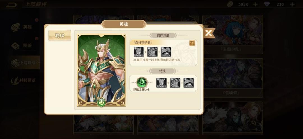This screenshot has width=303, height=139.
Task: Add gold coins with plus beside 595K
Action: (x=255, y=4)
